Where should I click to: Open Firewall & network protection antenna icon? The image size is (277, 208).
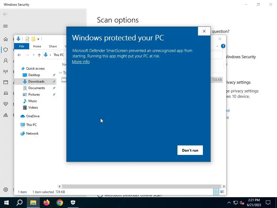6,71
